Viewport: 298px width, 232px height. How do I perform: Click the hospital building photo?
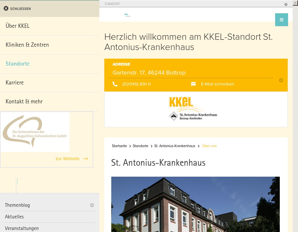point(195,204)
